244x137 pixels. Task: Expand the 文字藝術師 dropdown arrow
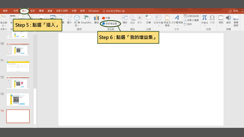(x=177, y=26)
